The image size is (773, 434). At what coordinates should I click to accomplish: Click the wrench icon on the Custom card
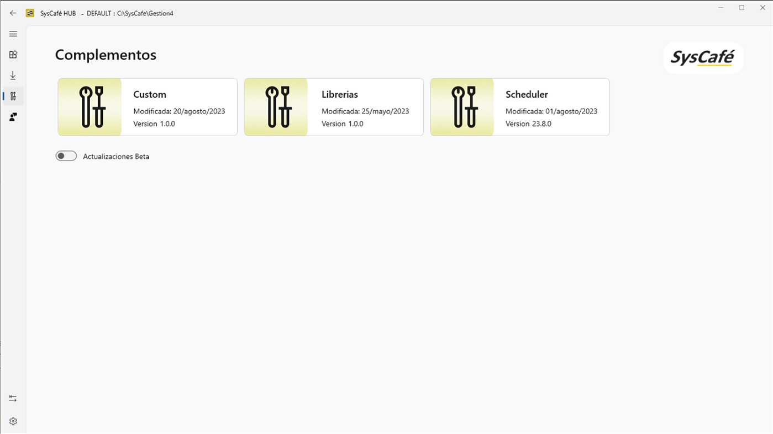coord(90,106)
